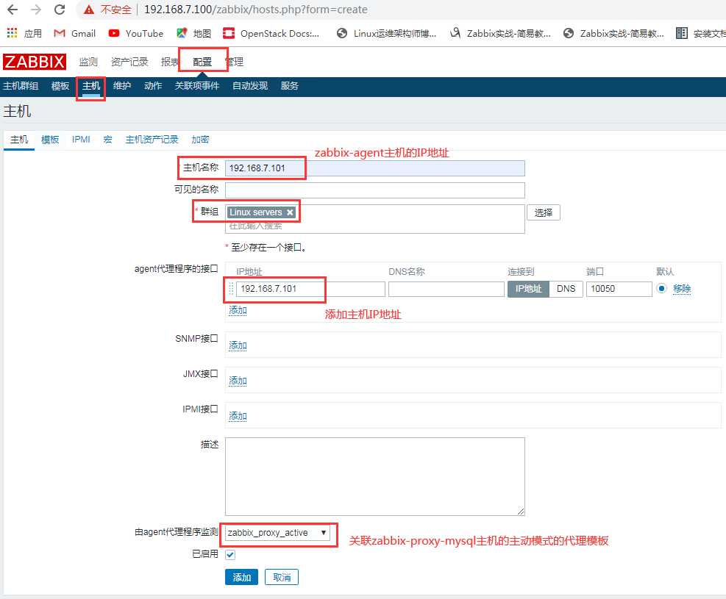The height and width of the screenshot is (599, 726).
Task: Open the apps grid bookmark icon
Action: click(x=12, y=33)
